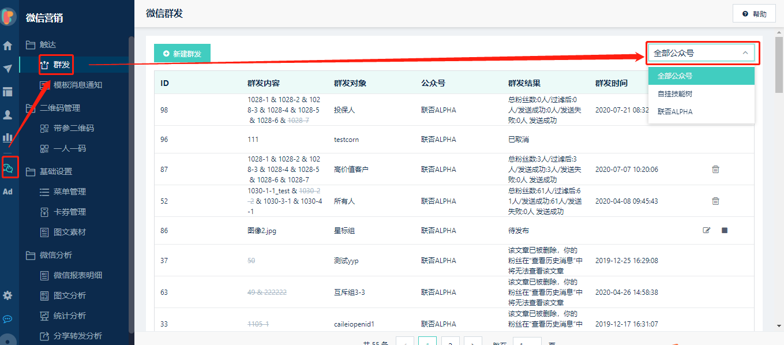Open the layout panel icon in left rail
Viewport: 784px width, 345px height.
[7, 92]
